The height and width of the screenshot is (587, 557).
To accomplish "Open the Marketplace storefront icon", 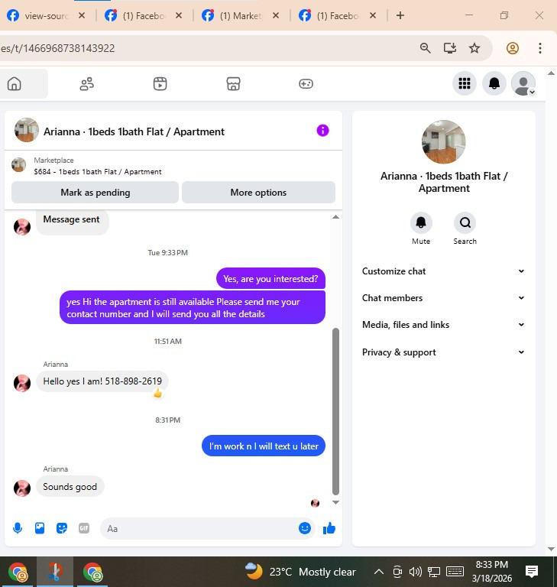I will click(x=233, y=83).
